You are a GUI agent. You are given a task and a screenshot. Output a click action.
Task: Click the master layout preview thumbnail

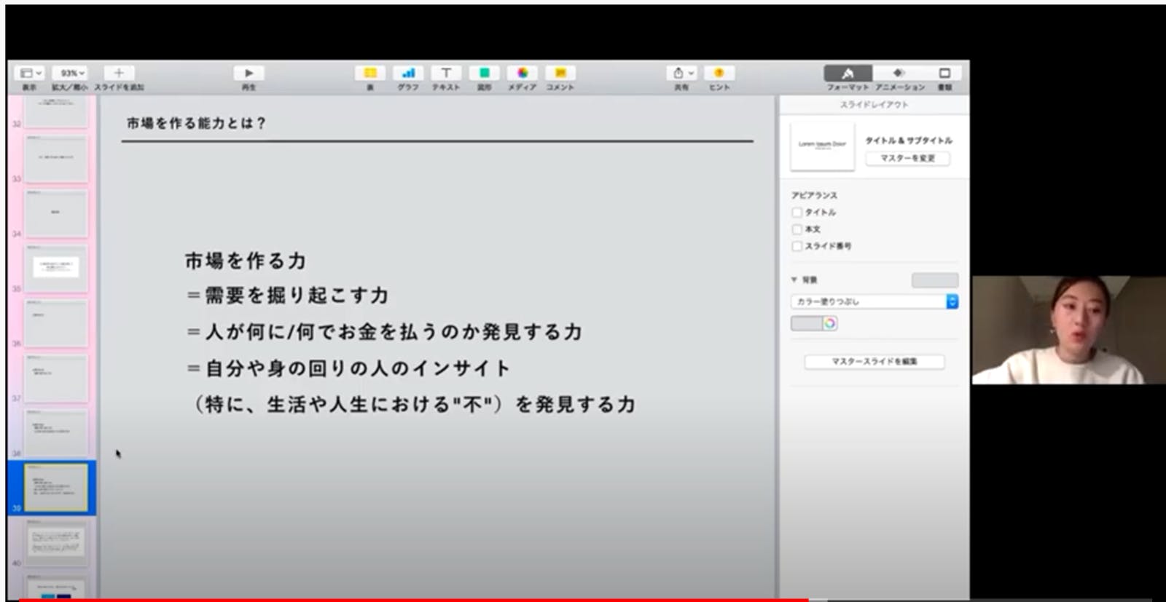point(823,146)
